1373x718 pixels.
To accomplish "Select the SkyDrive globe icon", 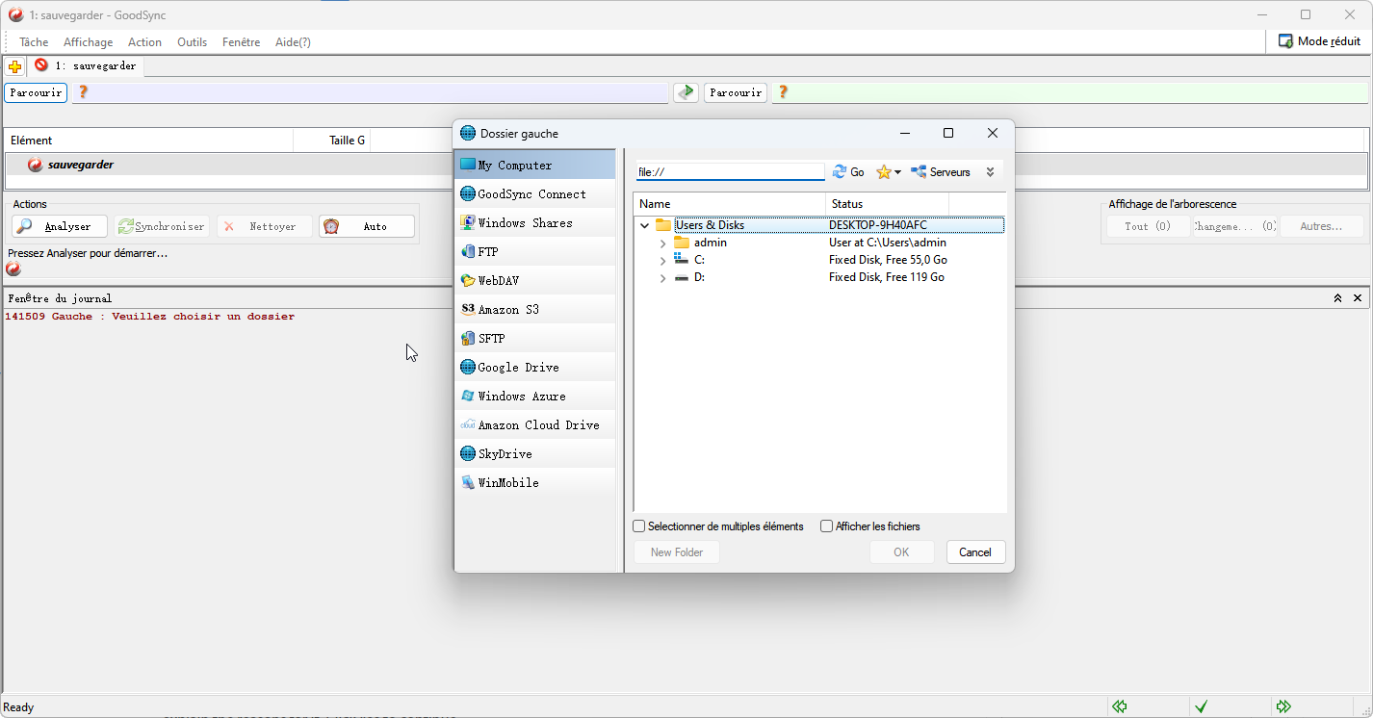I will 468,453.
